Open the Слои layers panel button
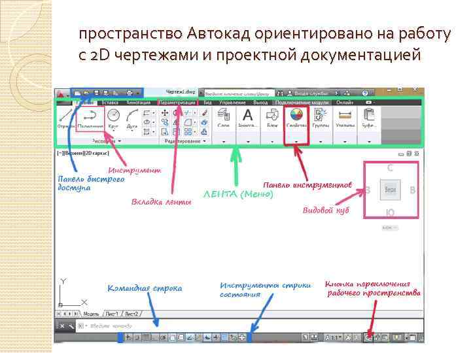 [x=224, y=118]
